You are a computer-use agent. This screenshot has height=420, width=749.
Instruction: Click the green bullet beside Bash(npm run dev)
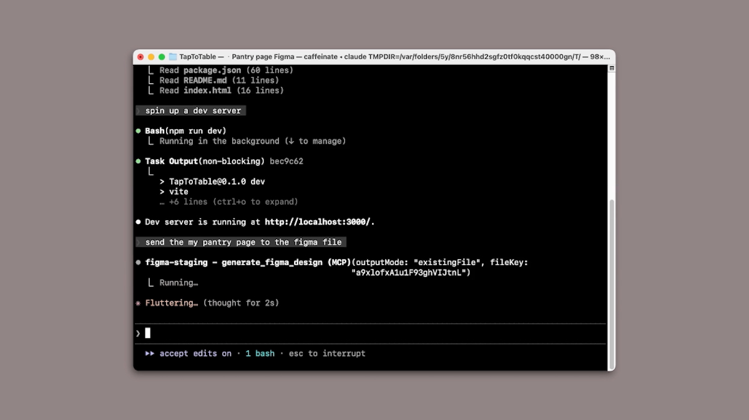(x=138, y=131)
